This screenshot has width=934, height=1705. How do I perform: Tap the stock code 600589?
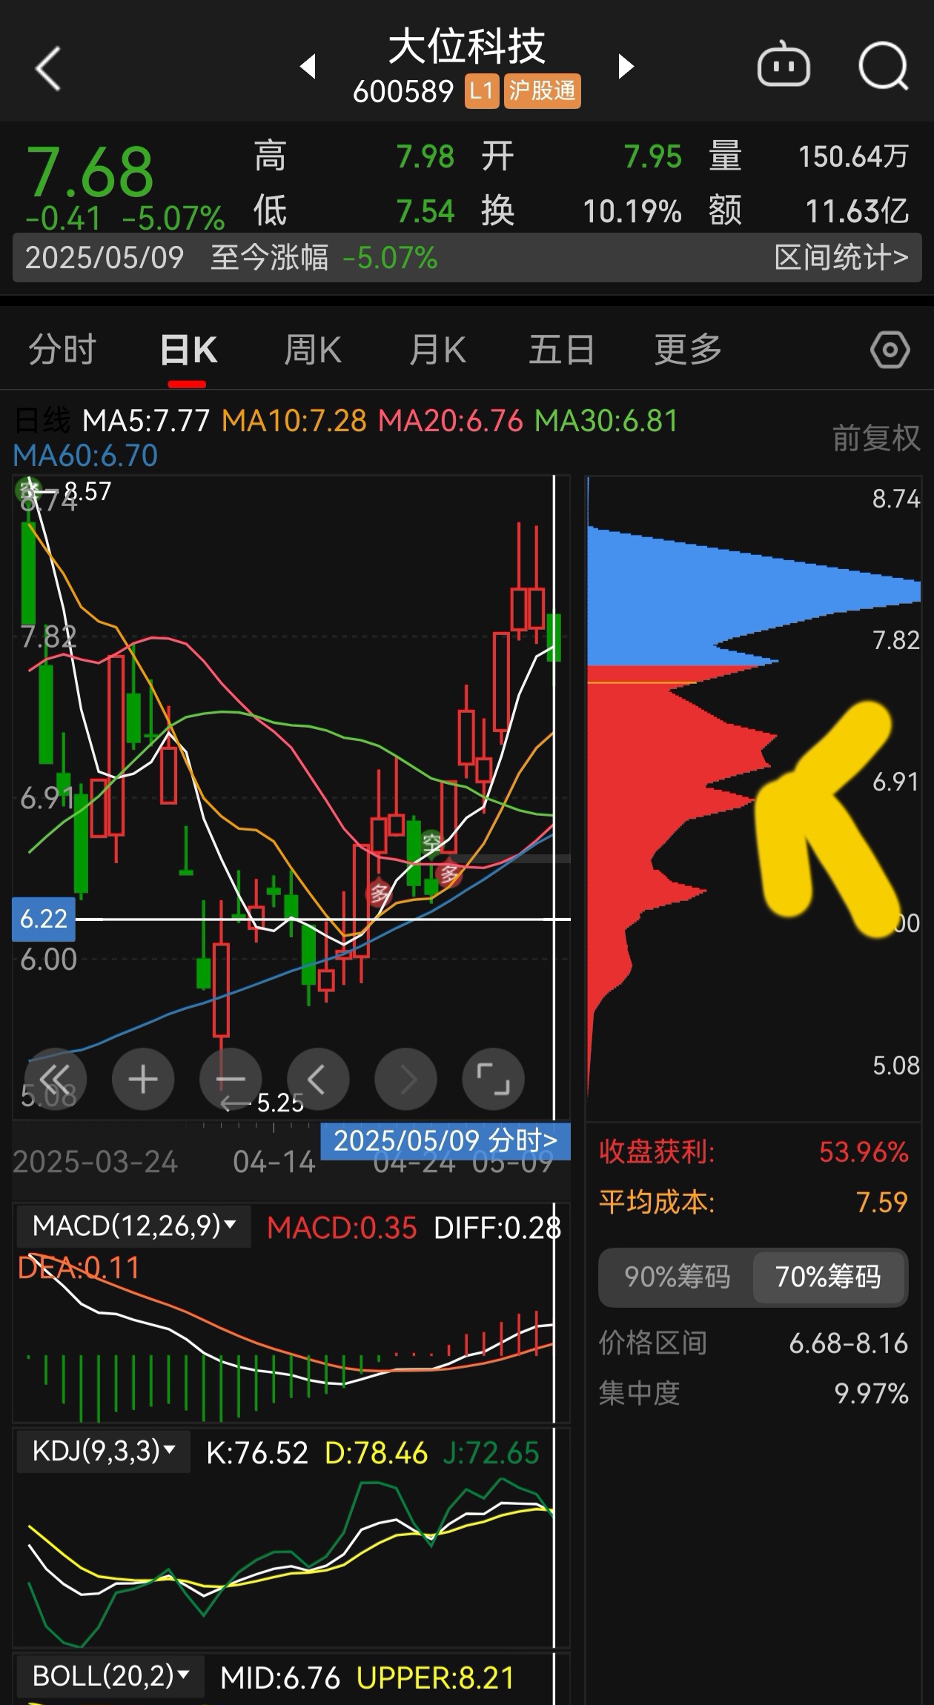pos(403,92)
